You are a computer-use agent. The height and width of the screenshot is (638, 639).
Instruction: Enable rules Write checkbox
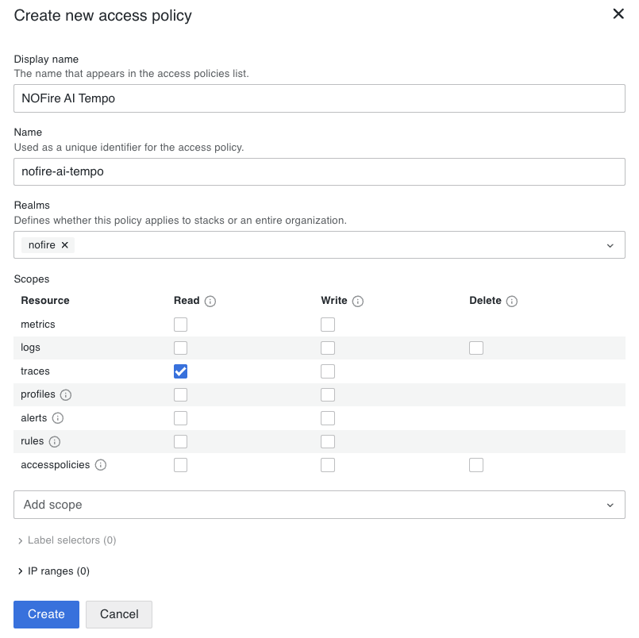pyautogui.click(x=328, y=442)
